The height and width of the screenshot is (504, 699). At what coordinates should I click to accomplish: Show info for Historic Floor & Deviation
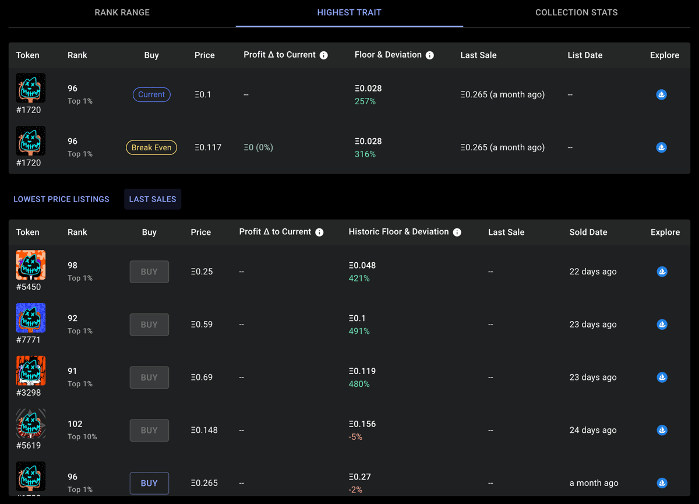(x=457, y=232)
